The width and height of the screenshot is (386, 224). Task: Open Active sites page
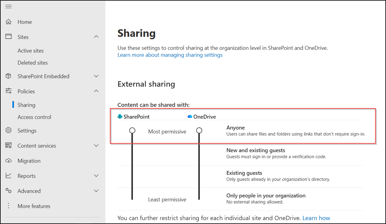tap(31, 50)
